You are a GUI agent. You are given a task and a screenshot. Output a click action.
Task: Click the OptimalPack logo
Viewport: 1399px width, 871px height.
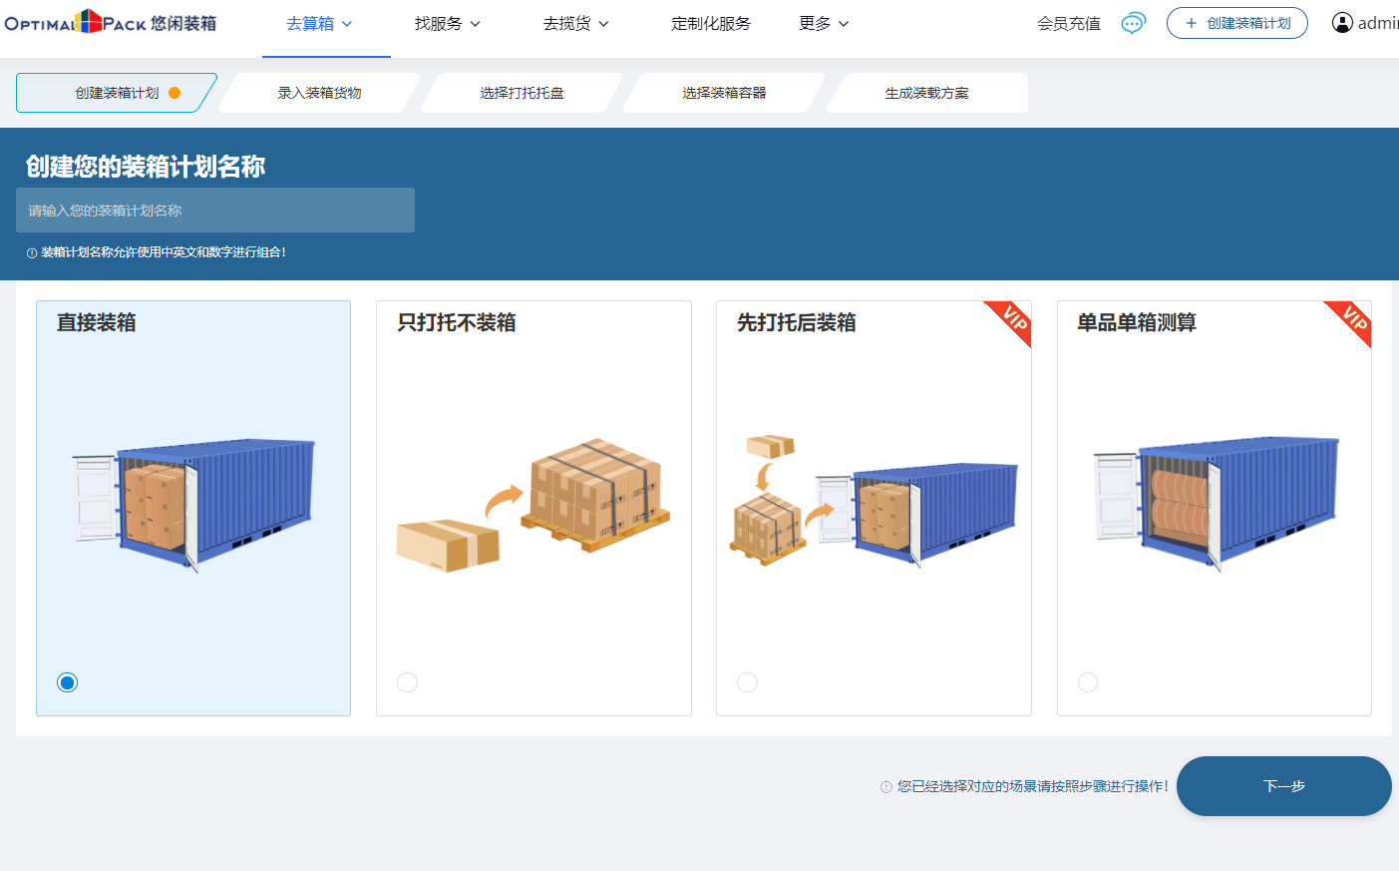(110, 22)
